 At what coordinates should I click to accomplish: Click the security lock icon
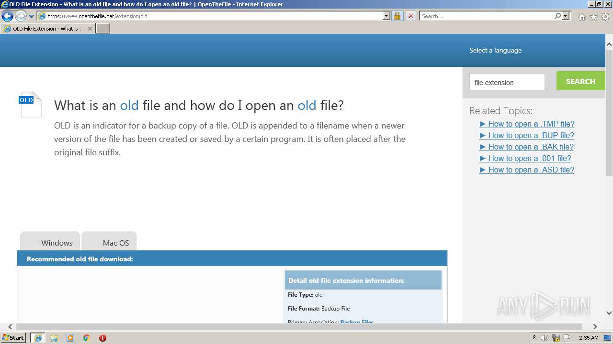(397, 16)
